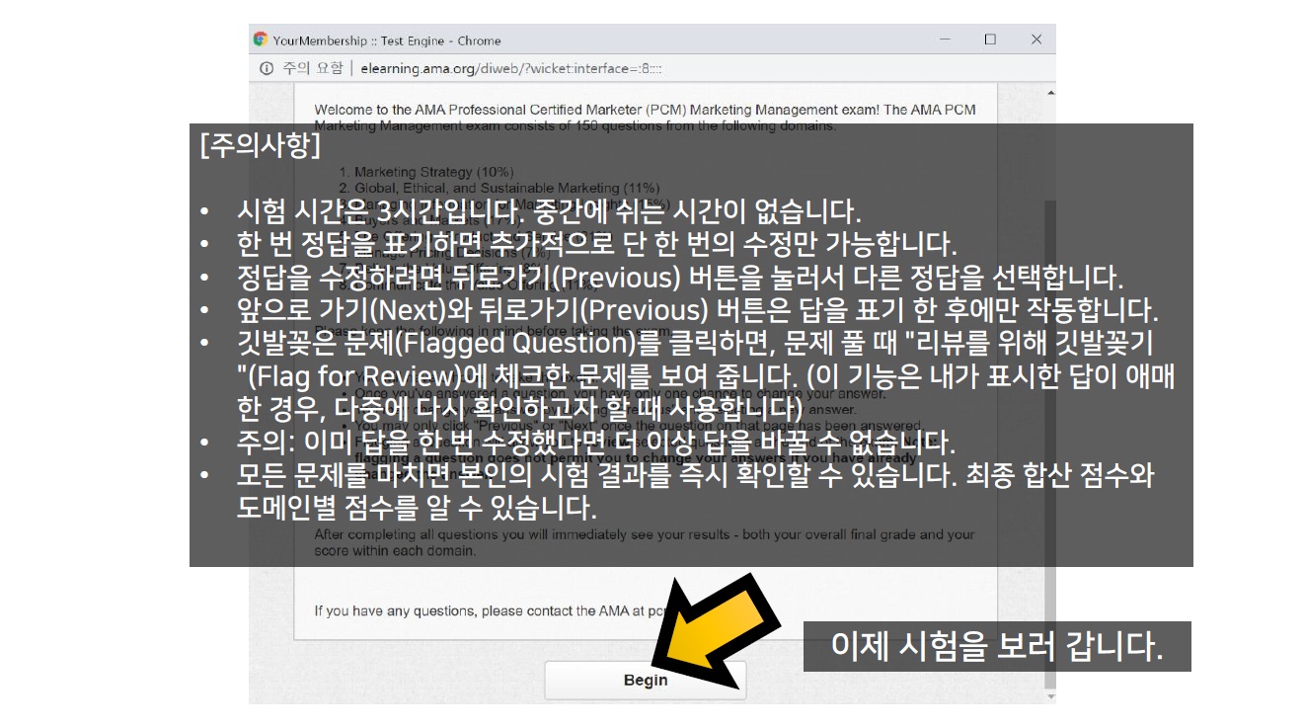Click the '주의 요함' security warning label
Viewport: 1304px width, 728px height.
pos(312,68)
